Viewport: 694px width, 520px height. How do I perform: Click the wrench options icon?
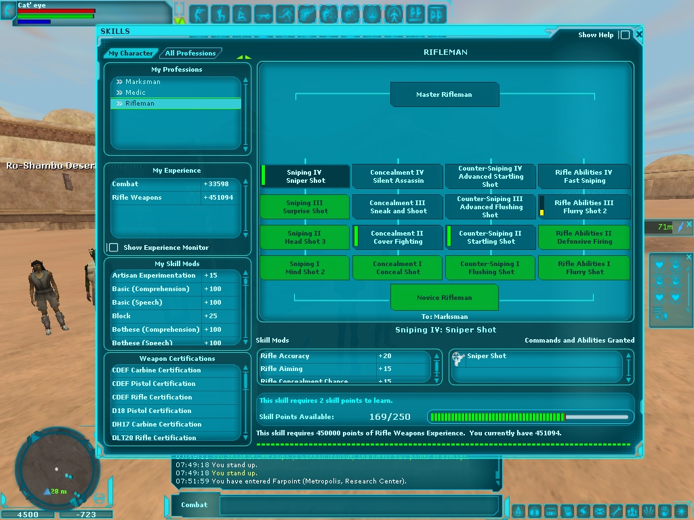(616, 511)
